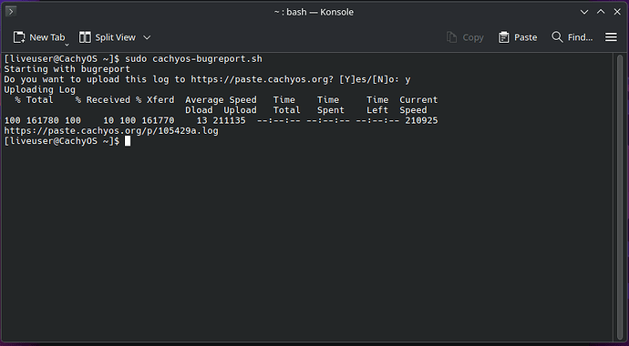Click the 'Current' column header text
The height and width of the screenshot is (346, 629).
coord(418,100)
